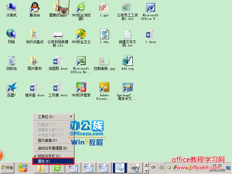Select 推开窗.docx document

35,90
